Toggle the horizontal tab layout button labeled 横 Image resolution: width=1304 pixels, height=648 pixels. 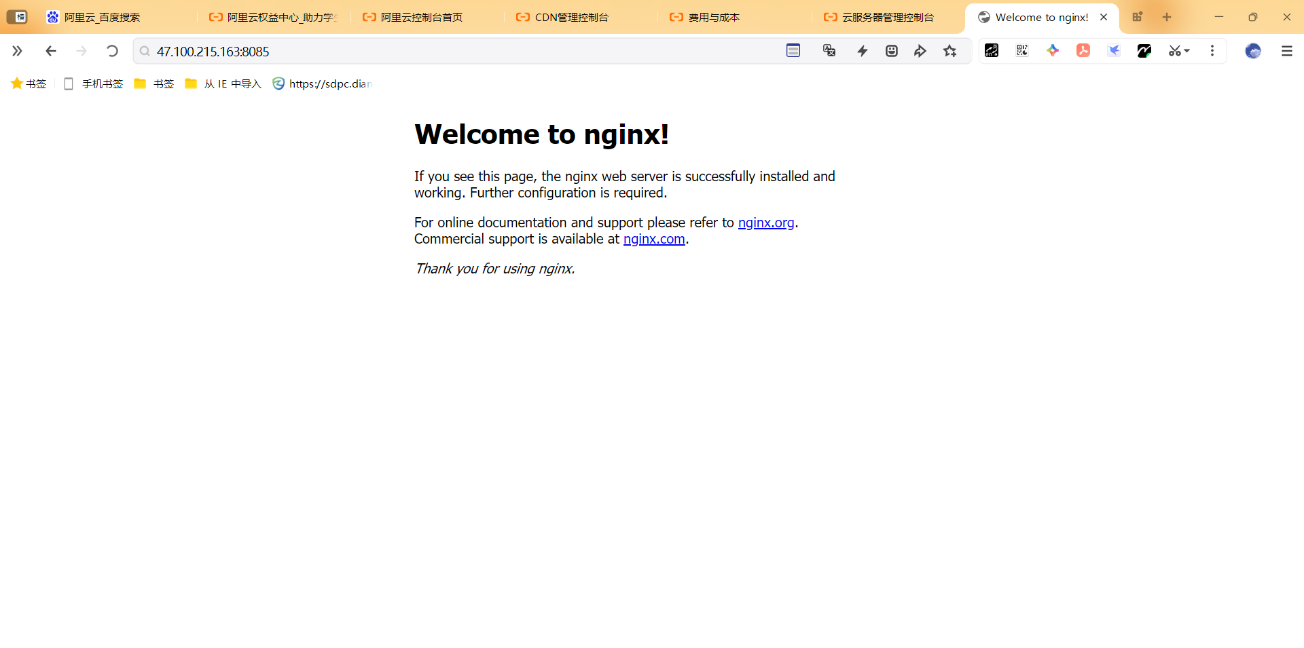coord(17,17)
